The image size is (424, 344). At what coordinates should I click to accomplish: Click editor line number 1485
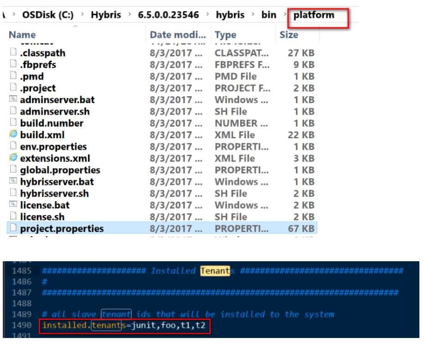click(x=22, y=270)
